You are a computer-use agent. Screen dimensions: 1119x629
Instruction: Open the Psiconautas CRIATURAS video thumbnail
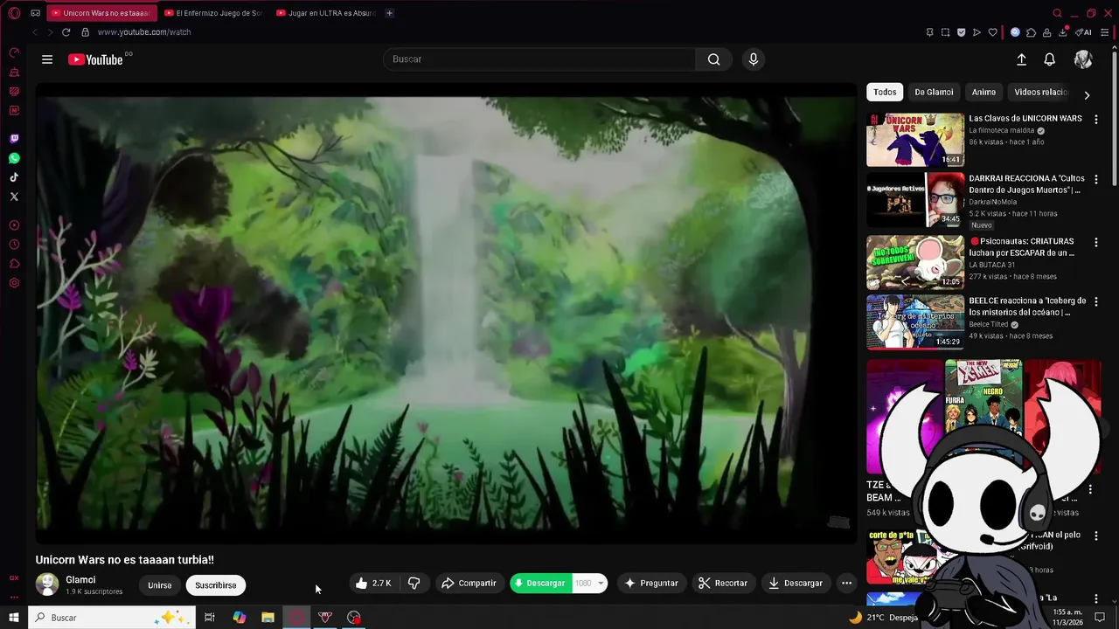[915, 261]
